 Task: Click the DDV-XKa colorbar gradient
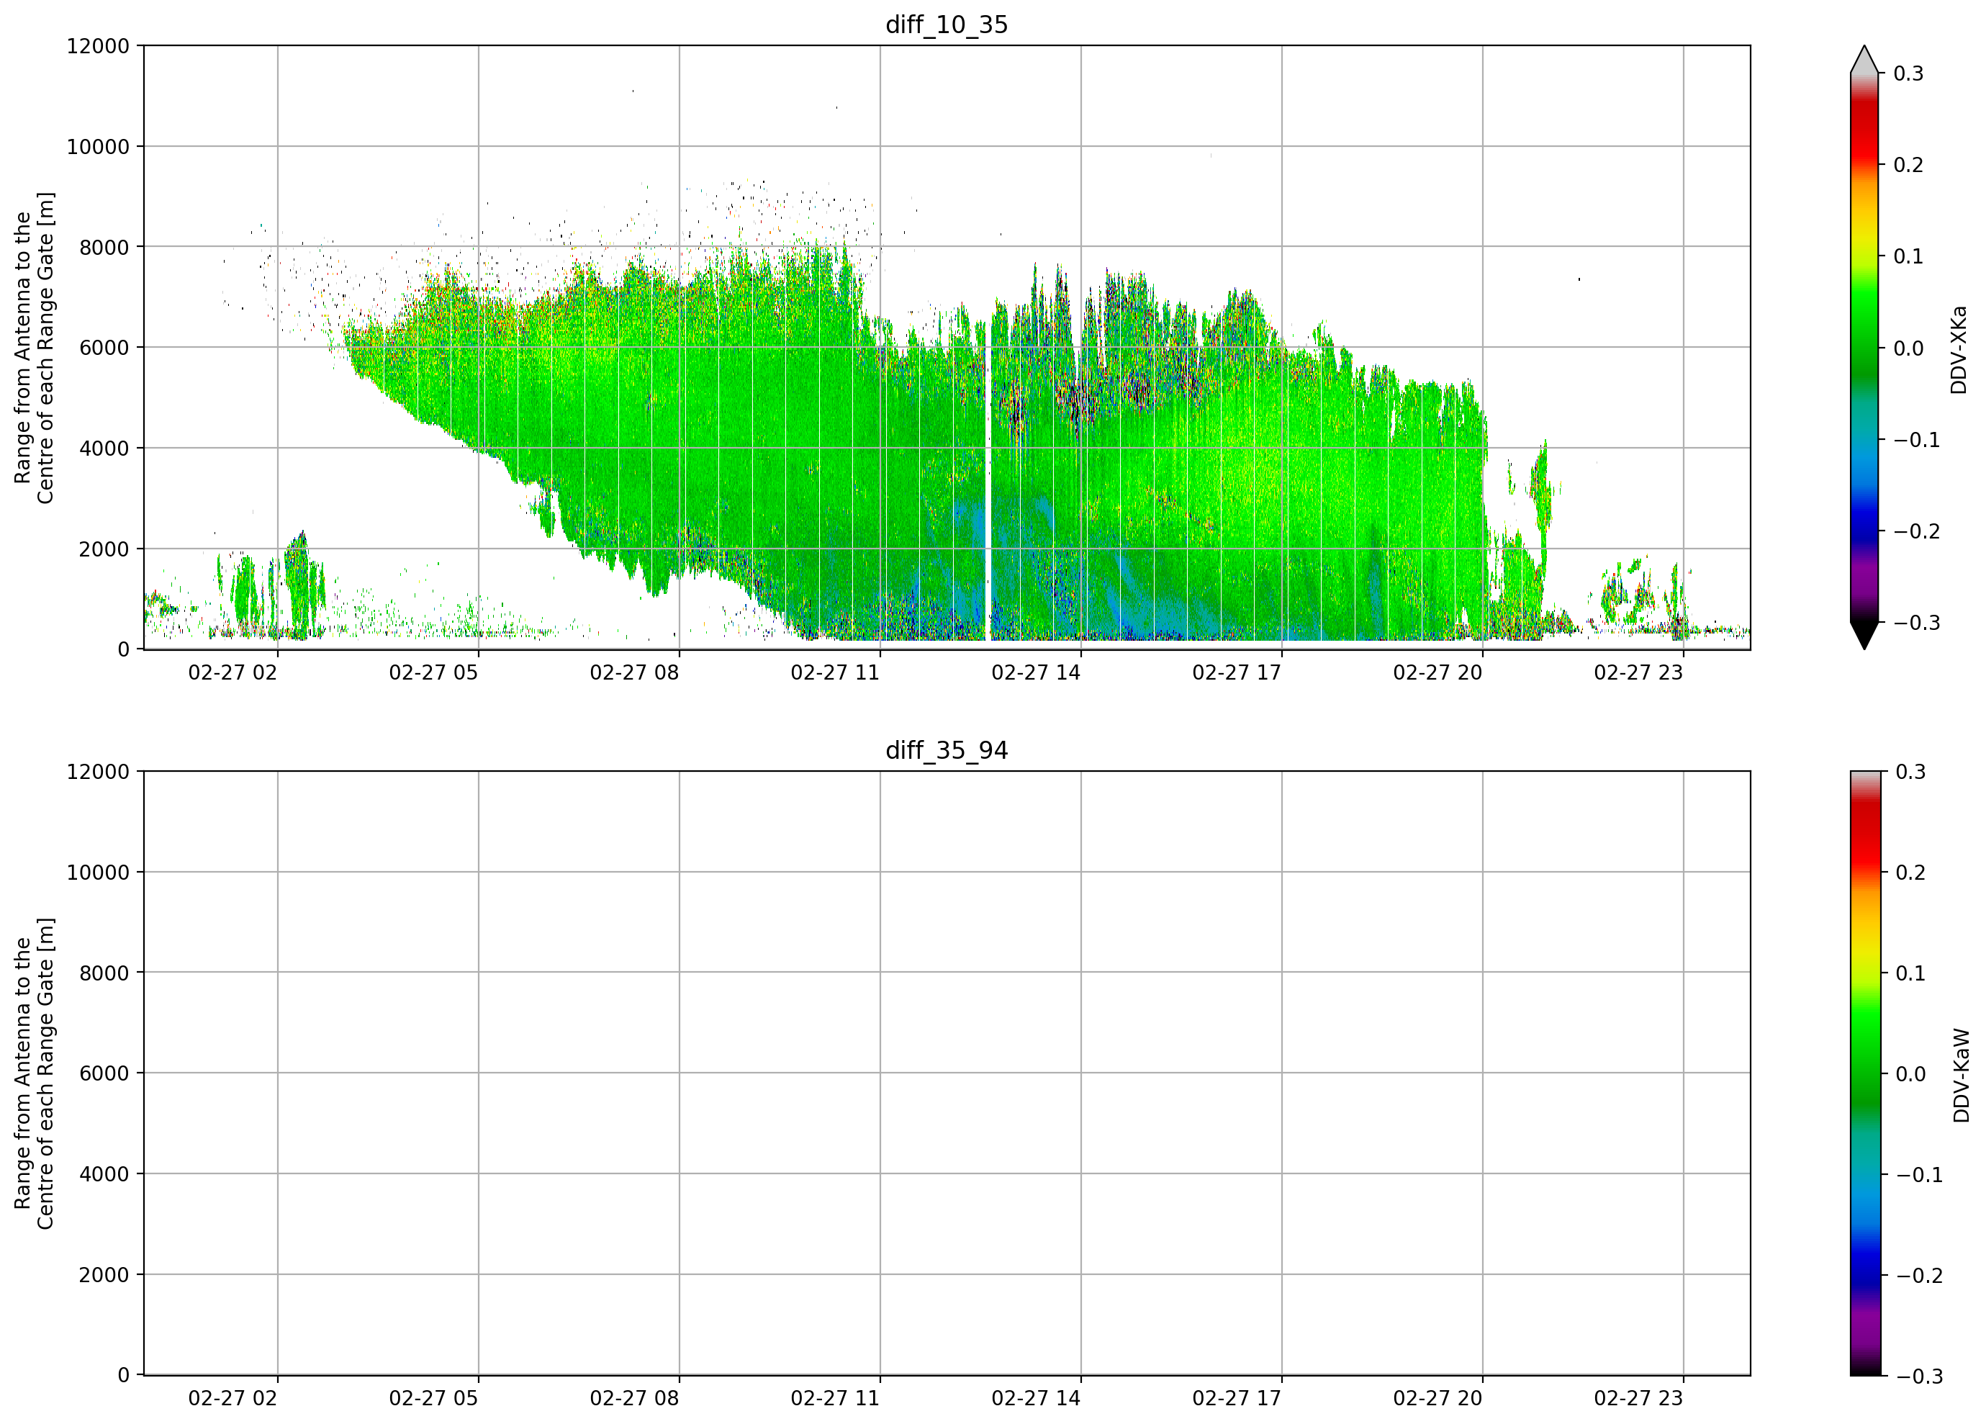click(x=1864, y=348)
